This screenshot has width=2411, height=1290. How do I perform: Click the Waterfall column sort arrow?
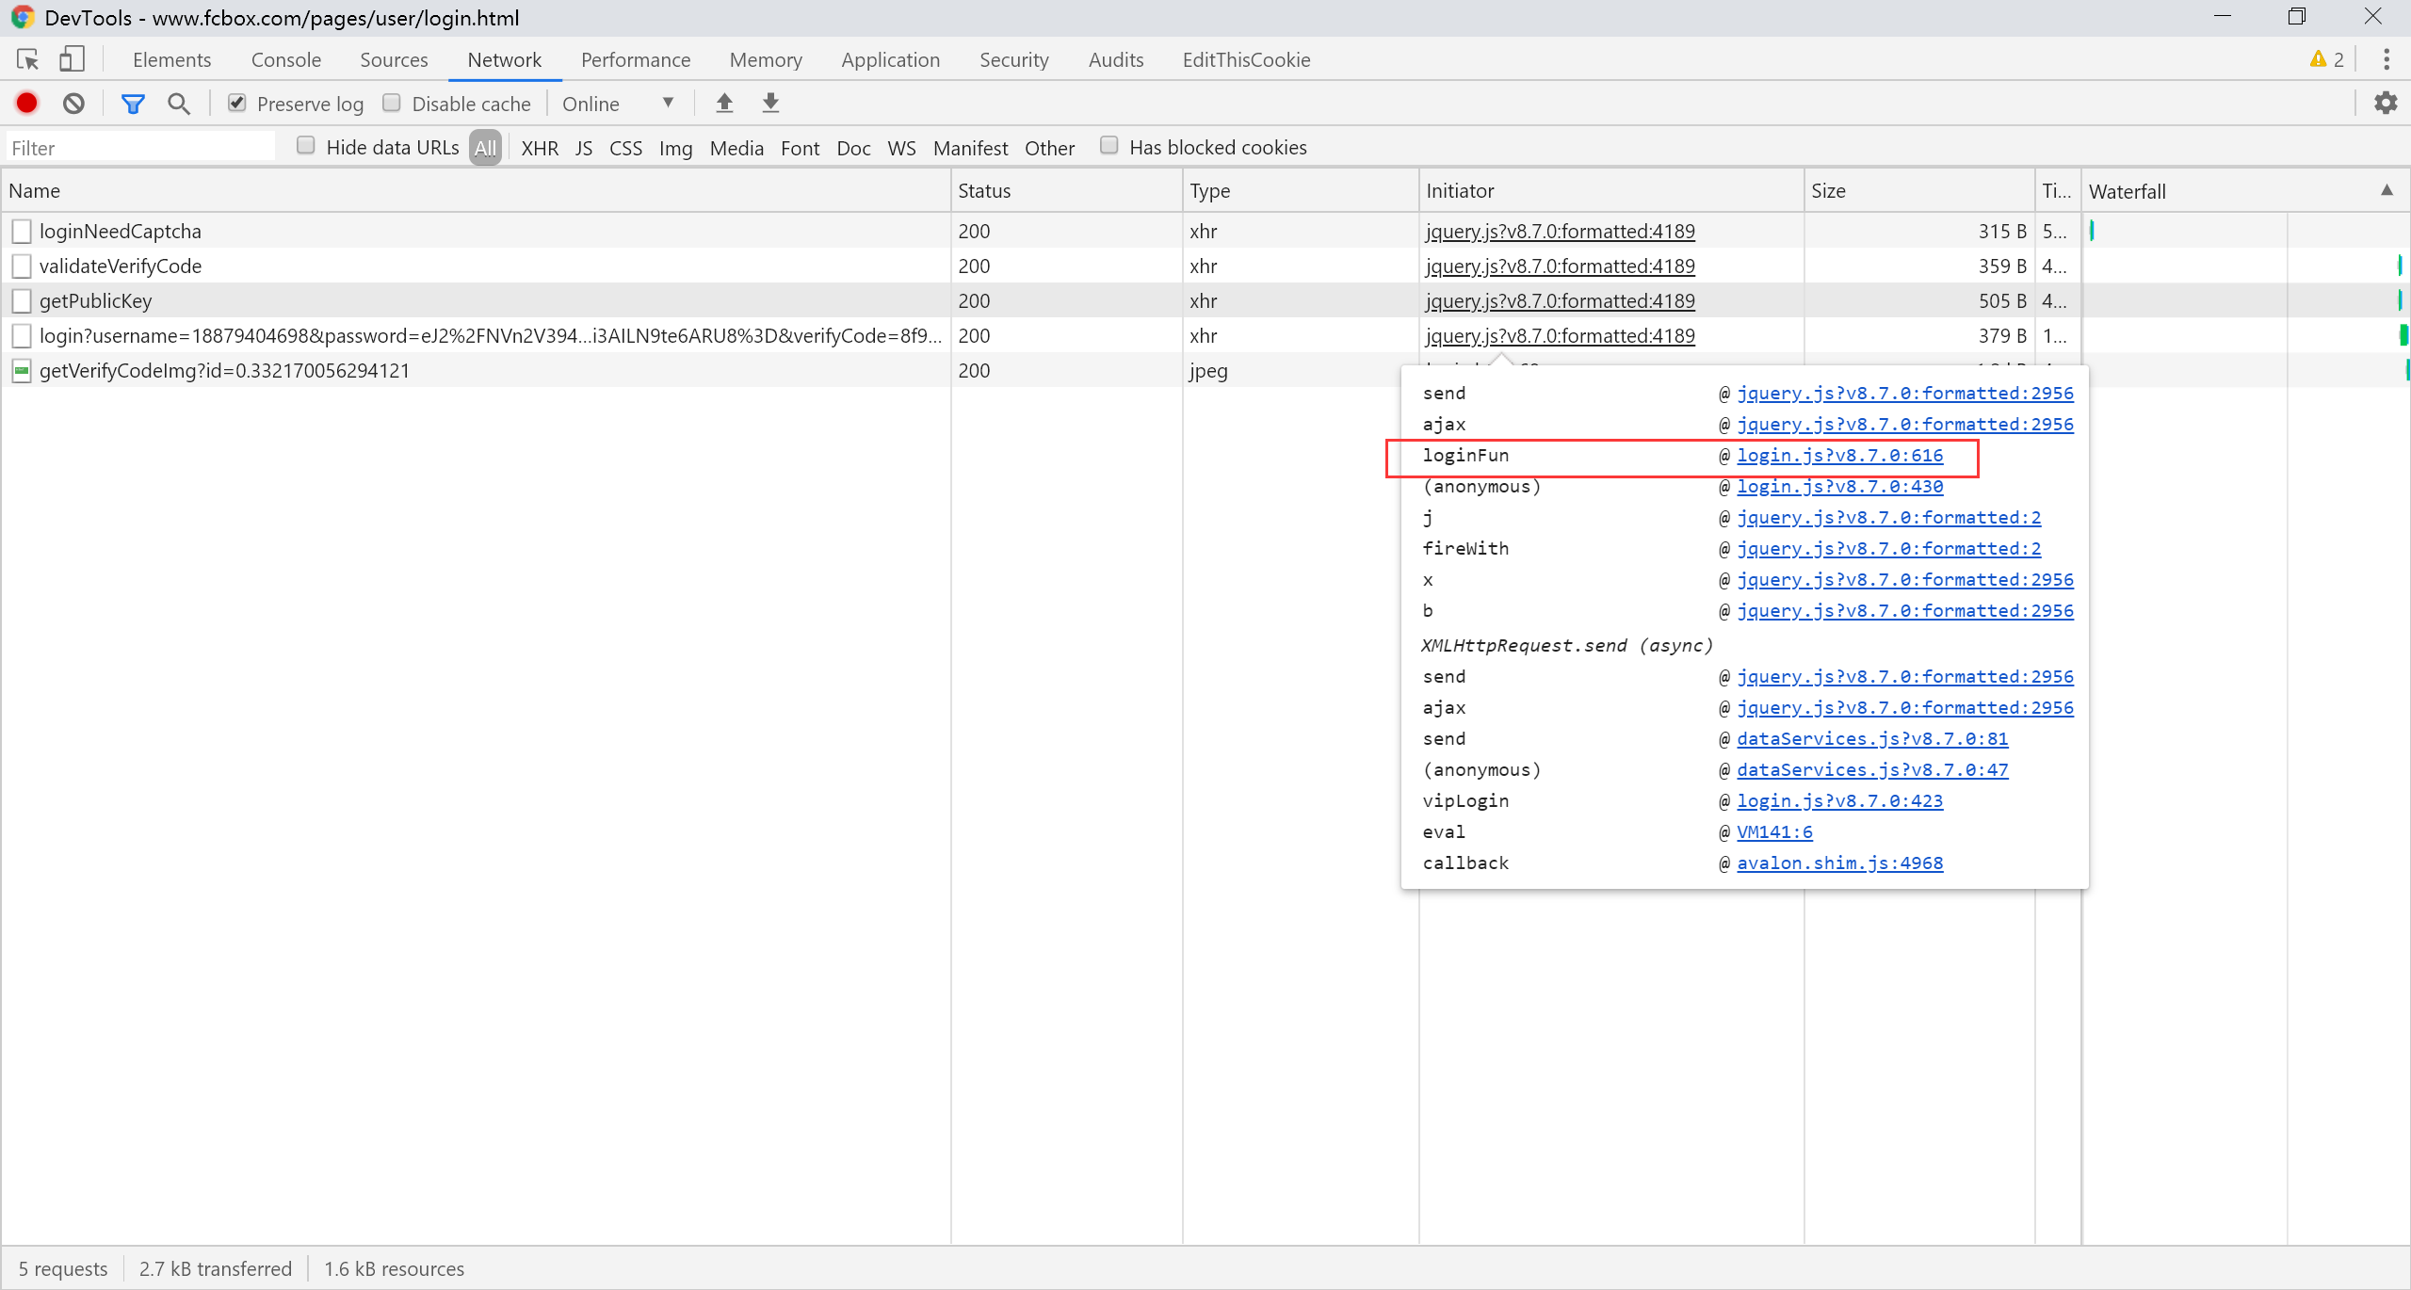[x=2387, y=190]
